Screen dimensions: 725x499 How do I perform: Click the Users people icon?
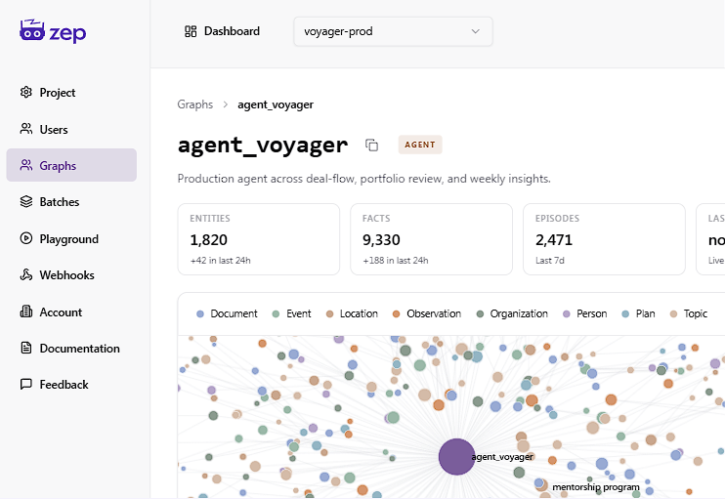(26, 129)
